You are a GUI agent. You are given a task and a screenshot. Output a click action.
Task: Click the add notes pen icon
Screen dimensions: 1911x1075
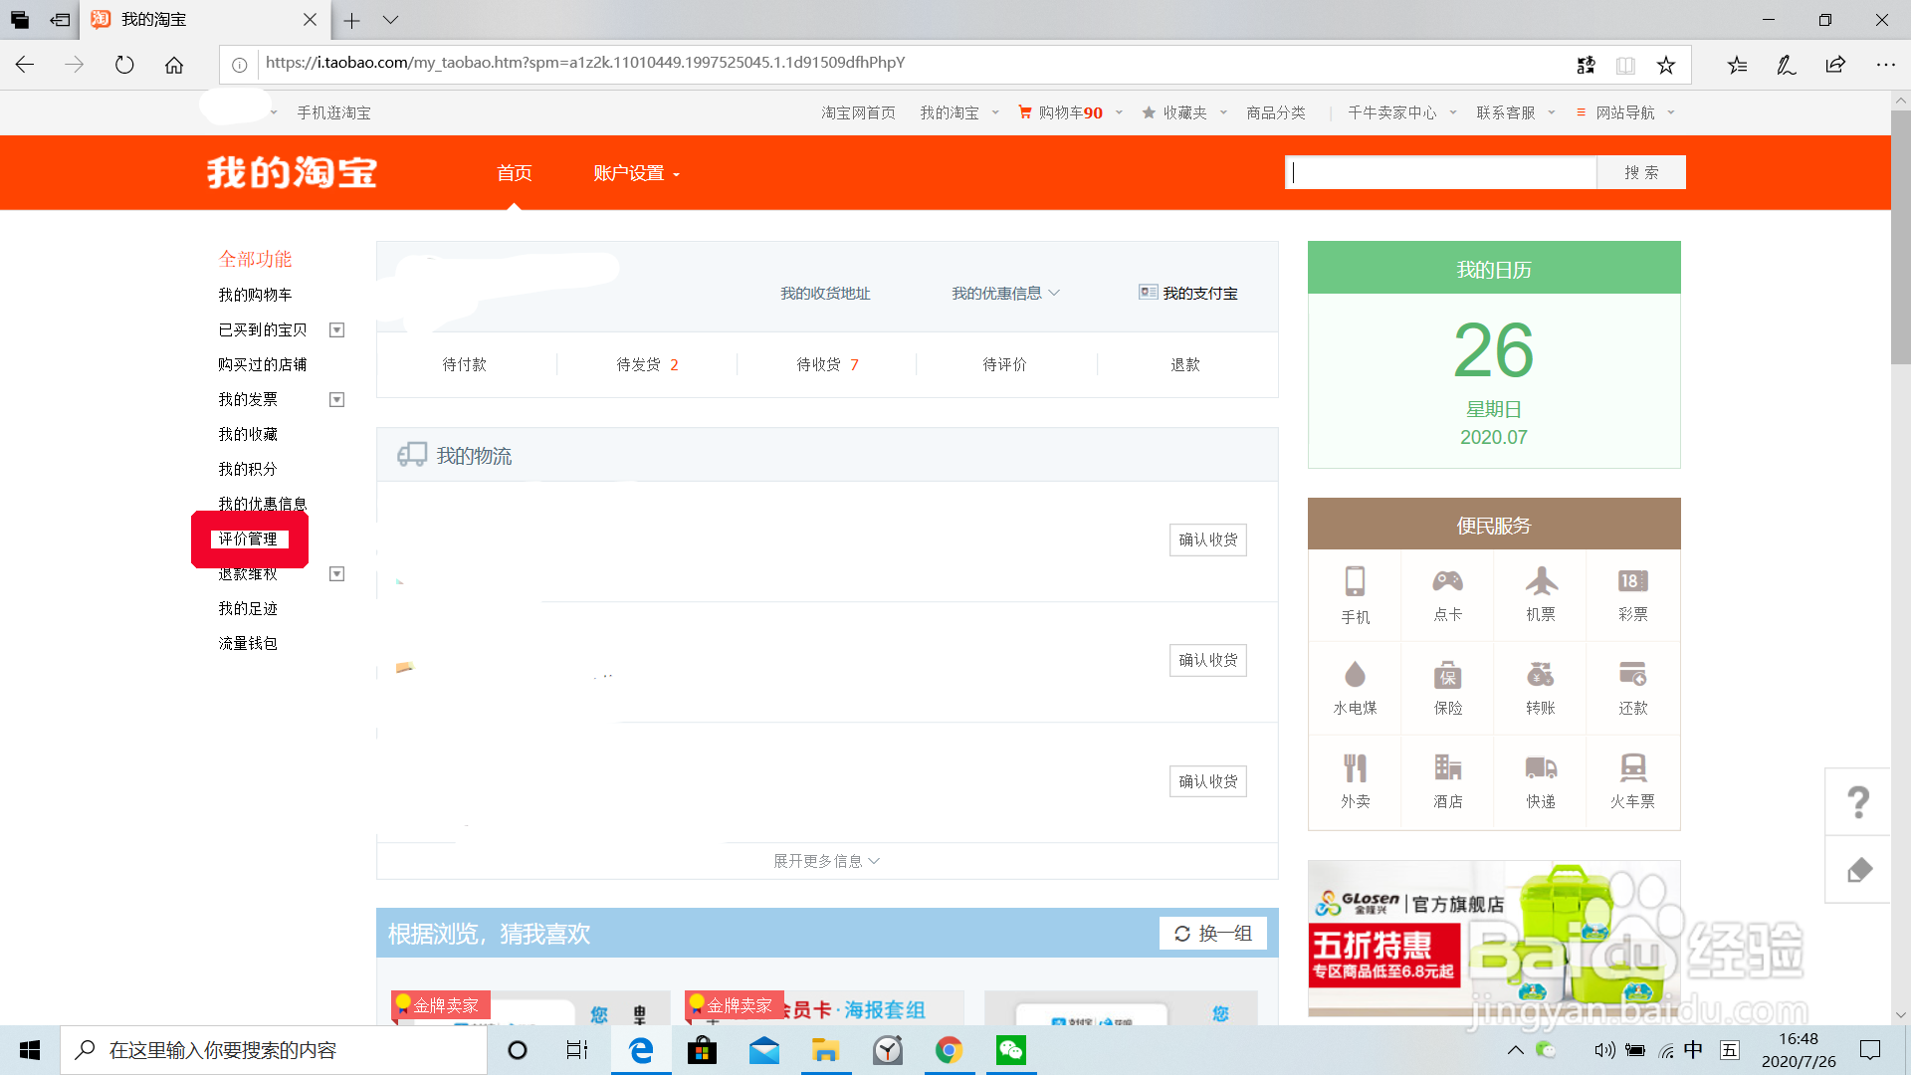pos(1786,65)
